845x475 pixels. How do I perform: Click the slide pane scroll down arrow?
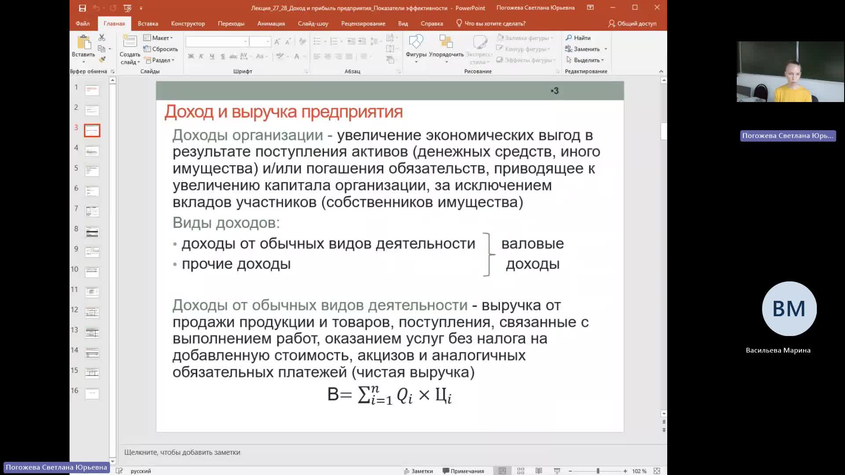click(x=664, y=413)
